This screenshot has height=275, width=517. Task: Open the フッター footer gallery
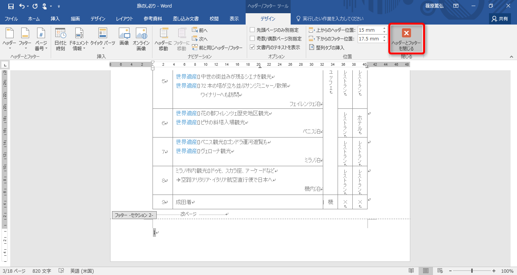[25, 39]
